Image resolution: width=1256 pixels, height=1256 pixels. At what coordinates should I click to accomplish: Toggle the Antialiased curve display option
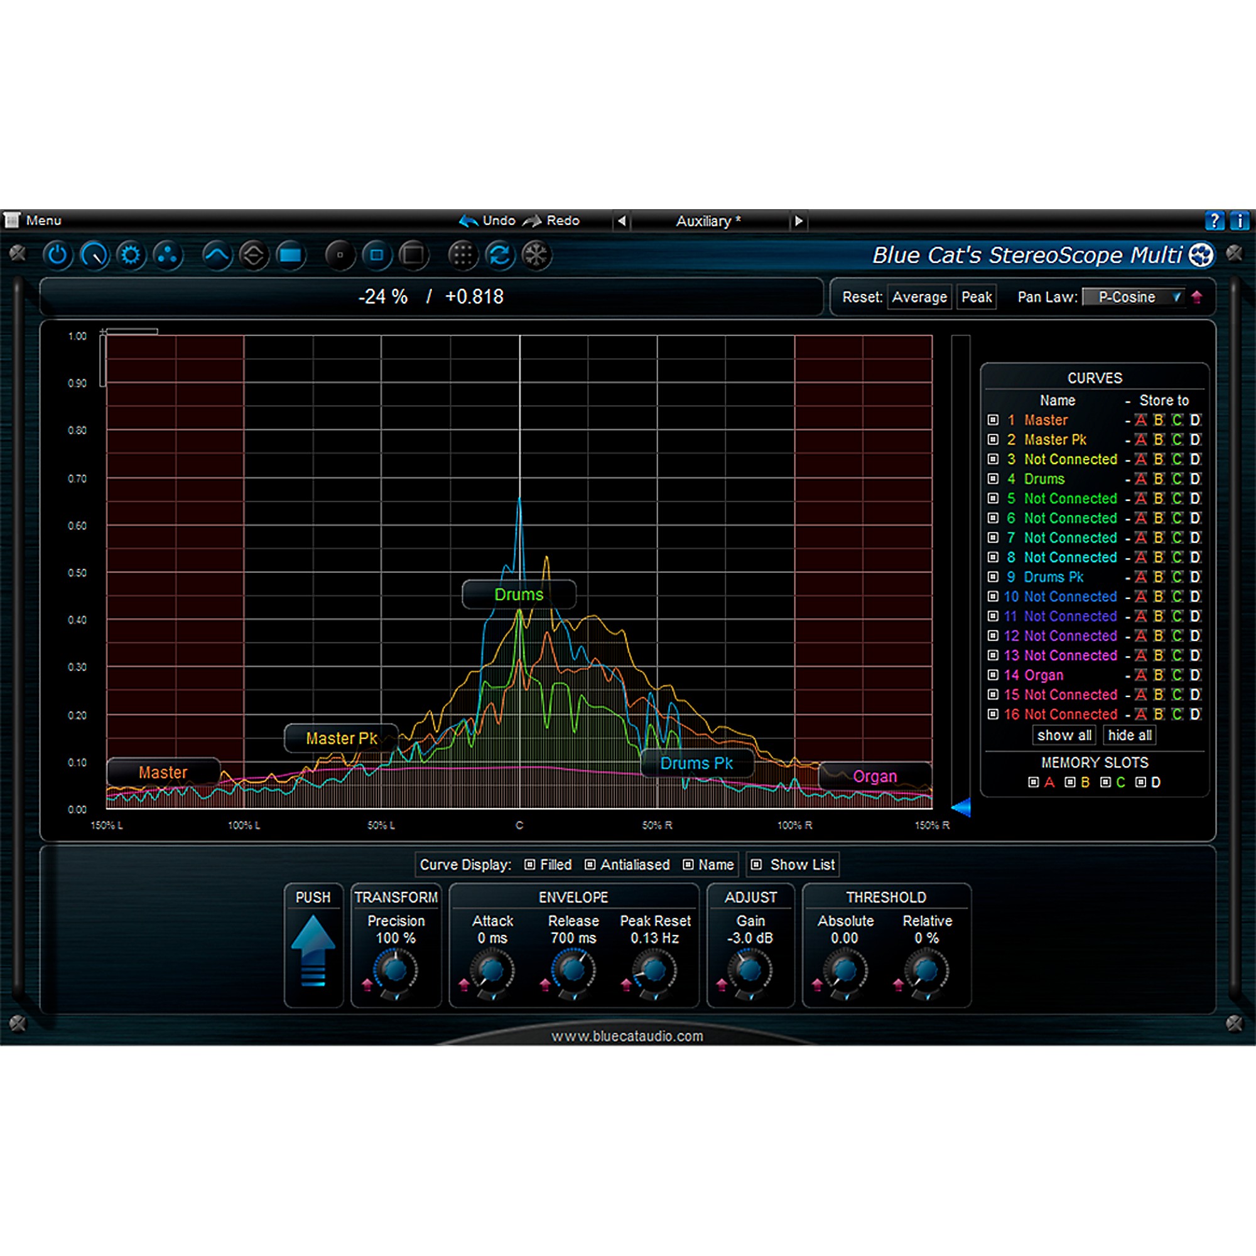[x=591, y=865]
